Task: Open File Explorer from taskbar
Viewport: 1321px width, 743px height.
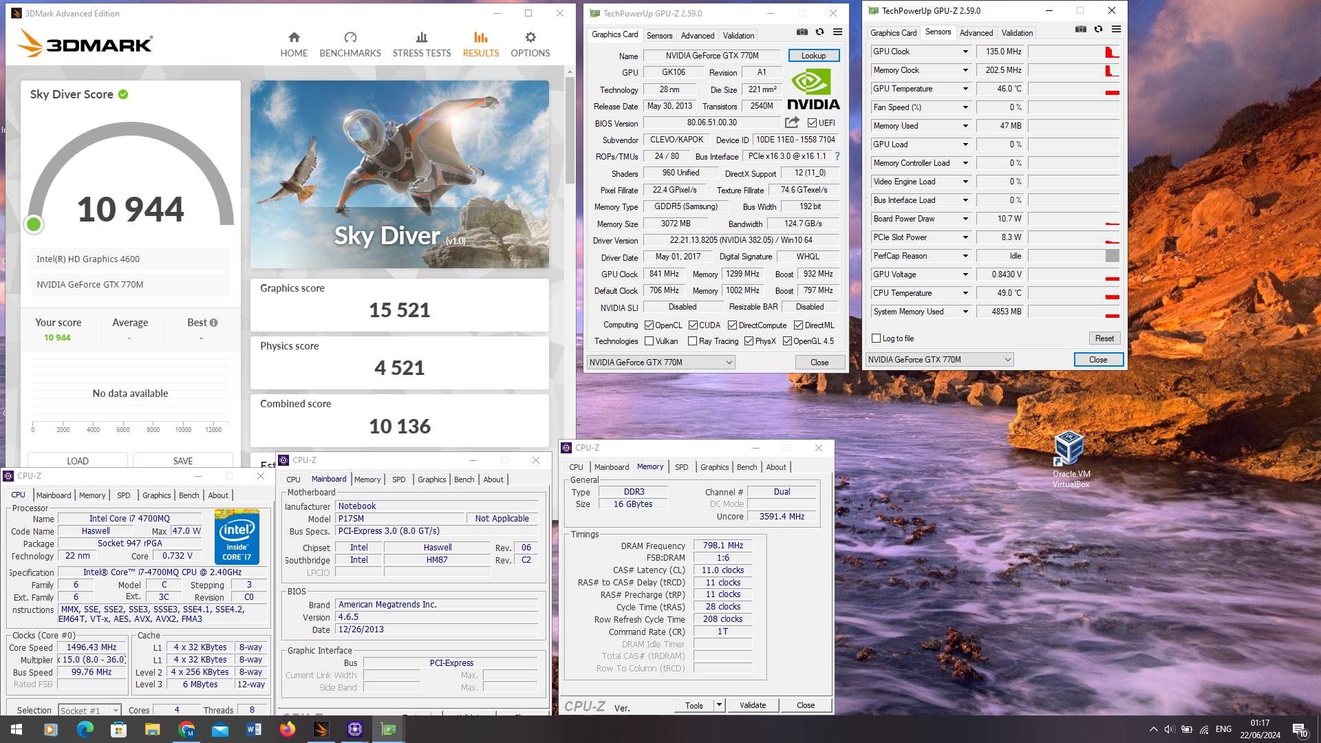Action: click(152, 729)
